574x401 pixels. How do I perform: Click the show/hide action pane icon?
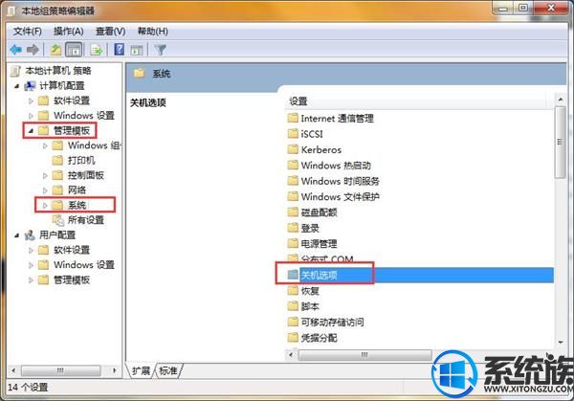click(137, 50)
